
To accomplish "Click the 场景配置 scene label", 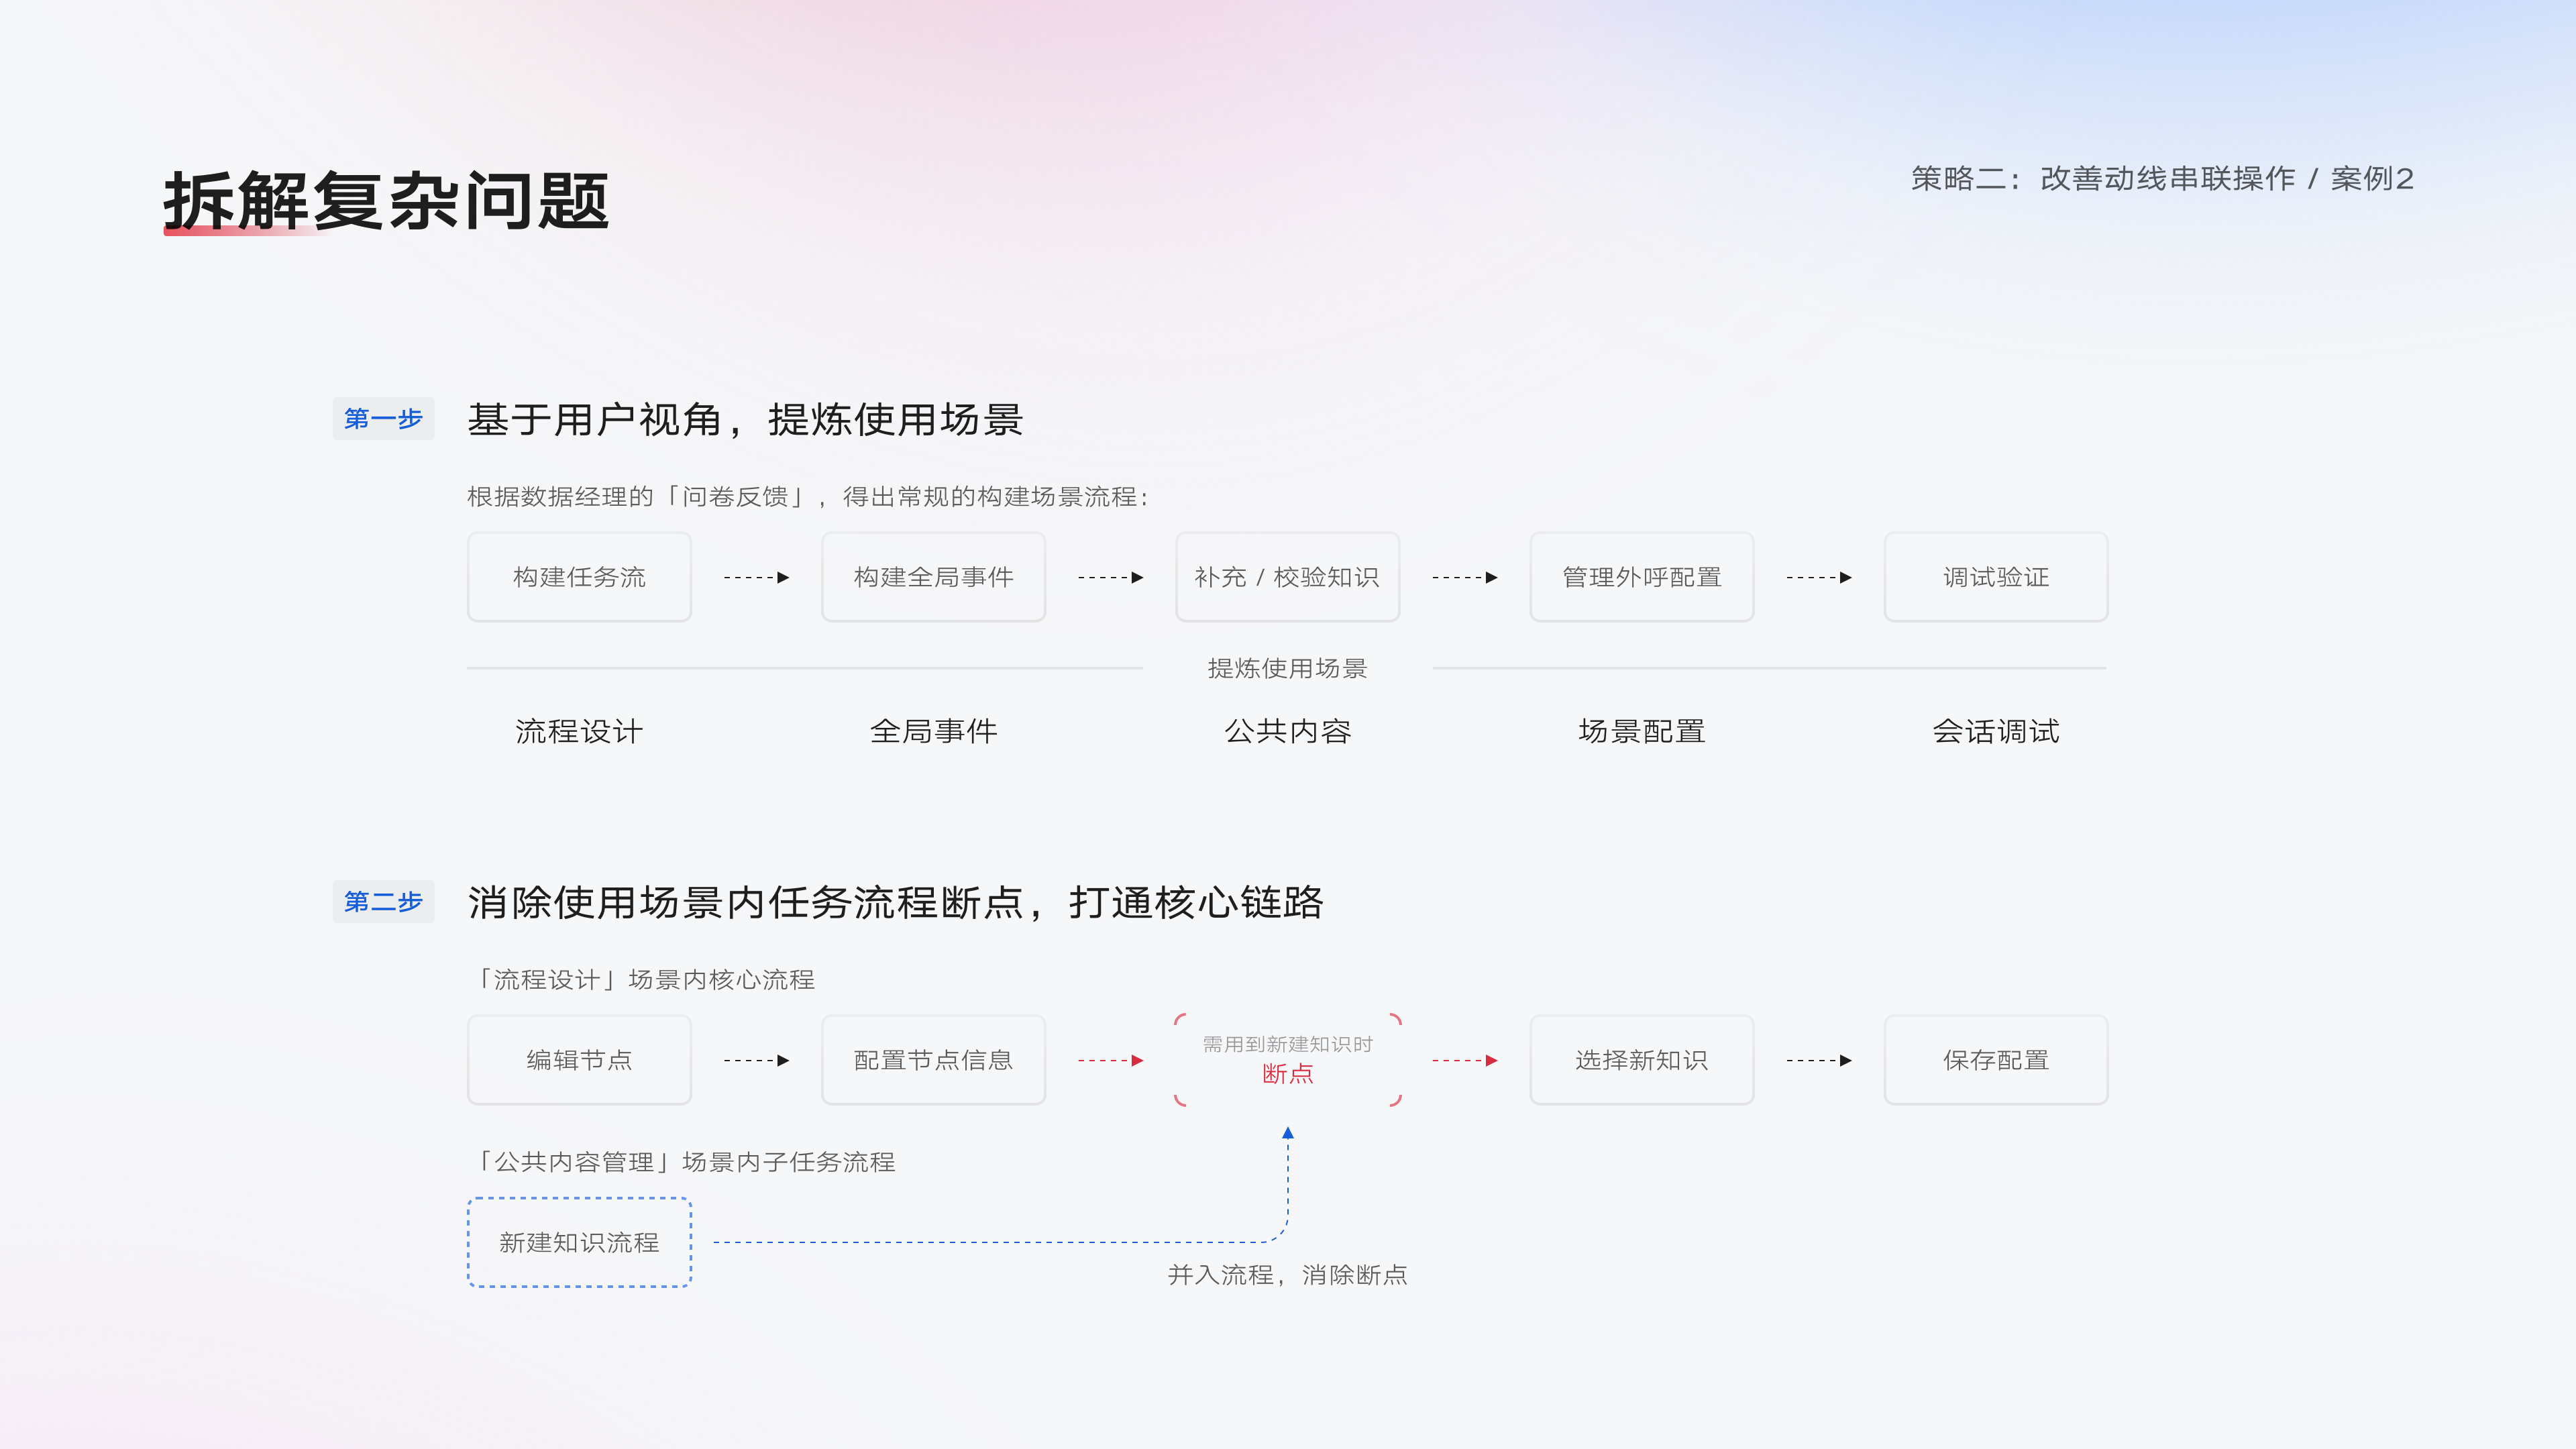I will pyautogui.click(x=1641, y=731).
